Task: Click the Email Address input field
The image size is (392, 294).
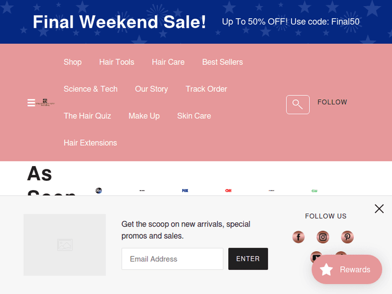Action: coord(172,259)
